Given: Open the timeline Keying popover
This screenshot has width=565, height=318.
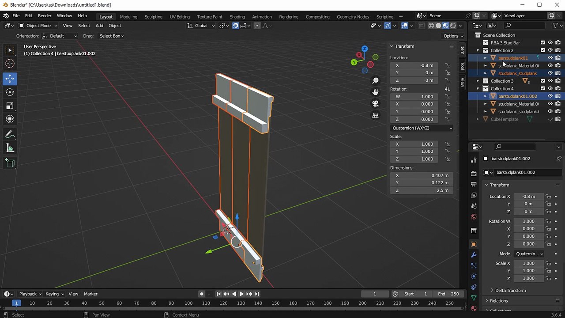Looking at the screenshot, I should tap(54, 294).
